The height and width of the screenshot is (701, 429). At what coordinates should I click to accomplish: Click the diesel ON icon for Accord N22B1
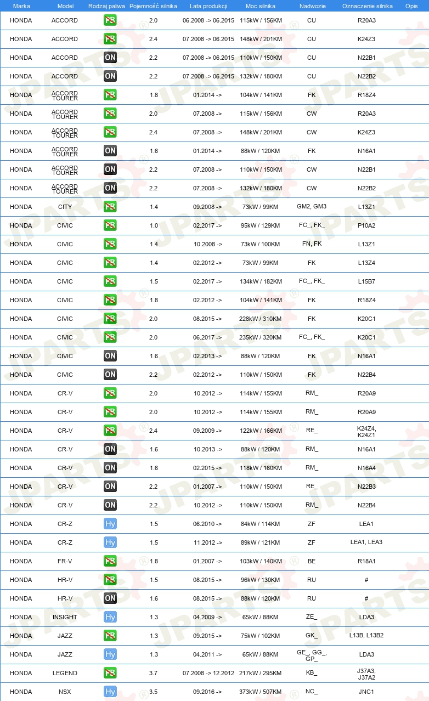(110, 58)
